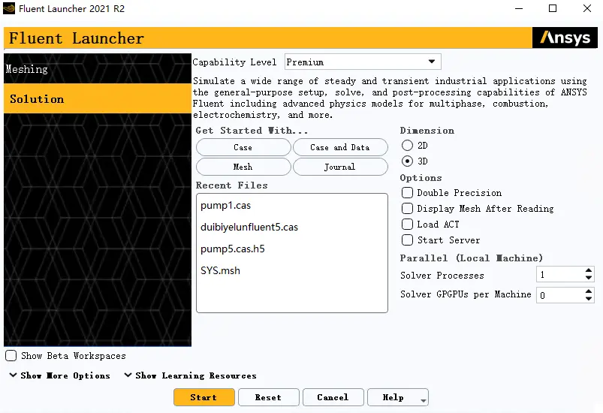This screenshot has width=603, height=413.
Task: Expand Show More Options
Action: (59, 375)
